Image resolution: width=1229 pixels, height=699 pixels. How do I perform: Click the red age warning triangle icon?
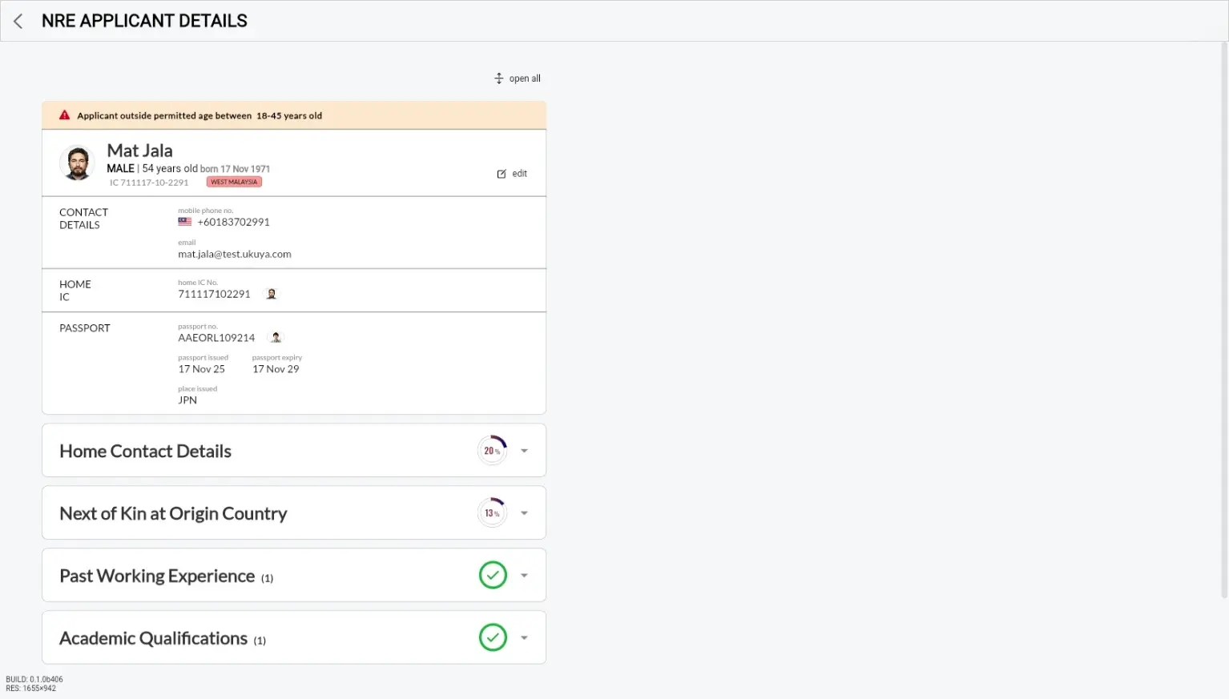point(65,115)
